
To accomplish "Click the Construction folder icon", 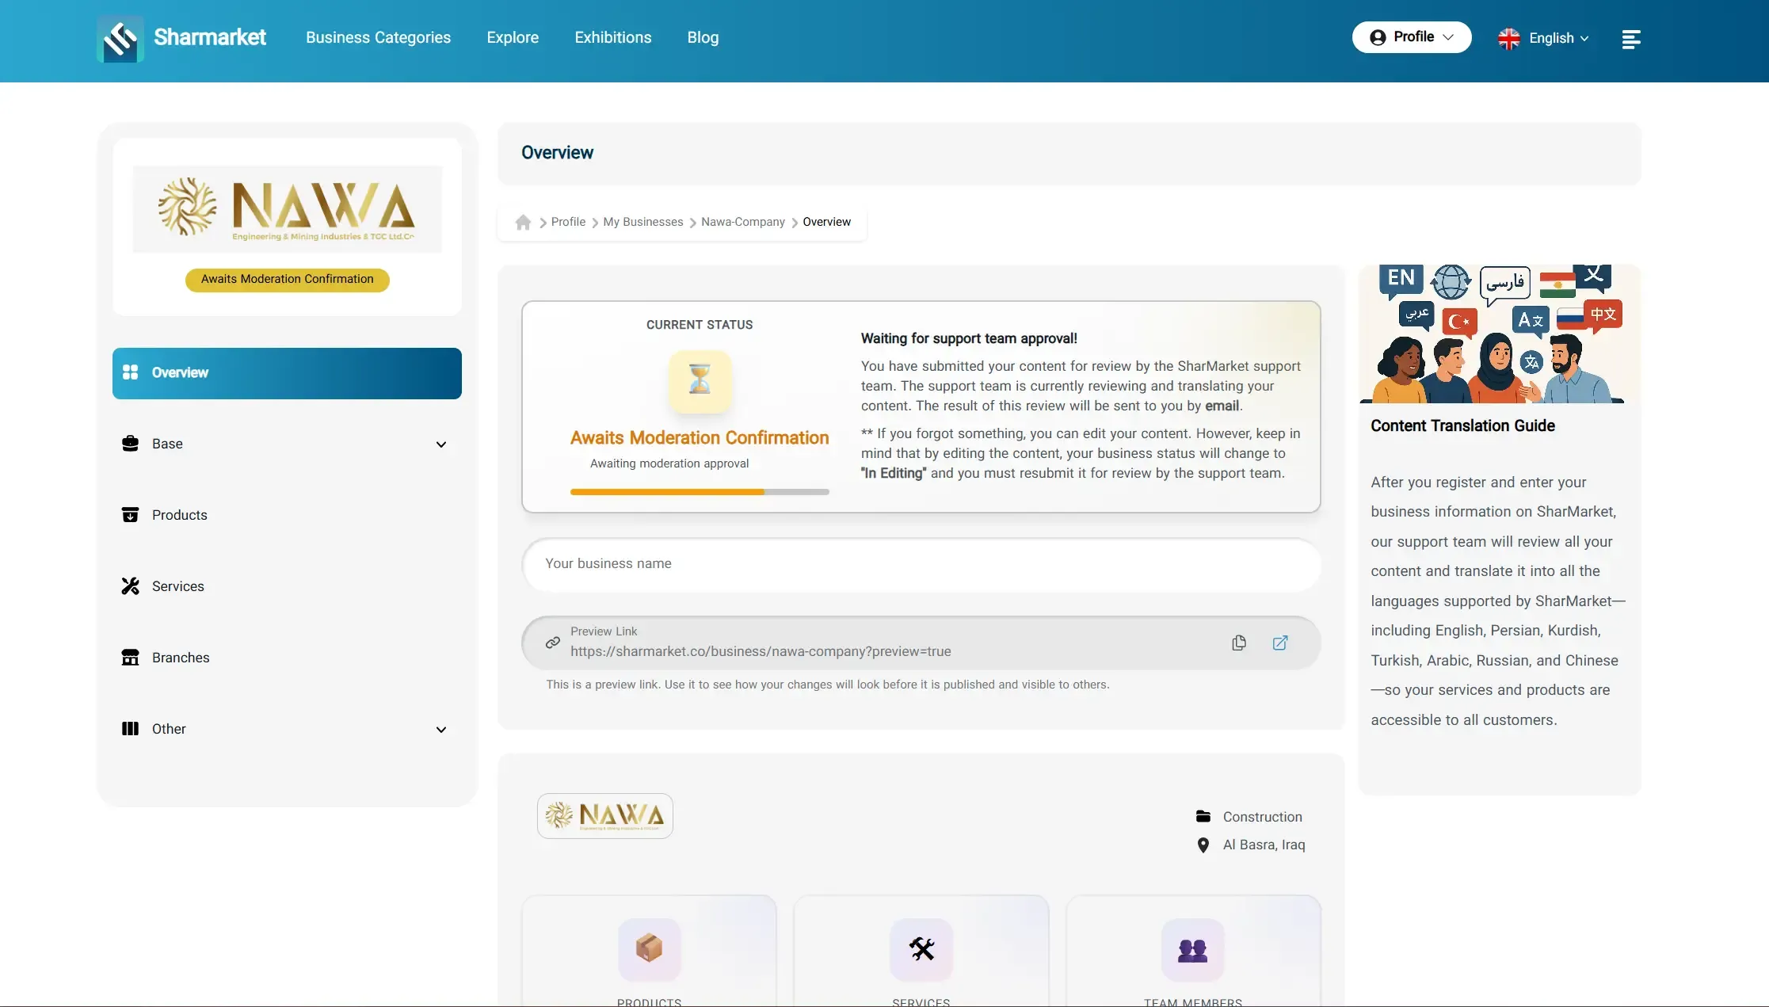I will pyautogui.click(x=1203, y=816).
